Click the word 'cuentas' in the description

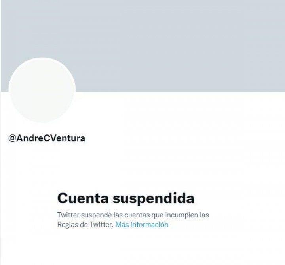click(x=137, y=215)
